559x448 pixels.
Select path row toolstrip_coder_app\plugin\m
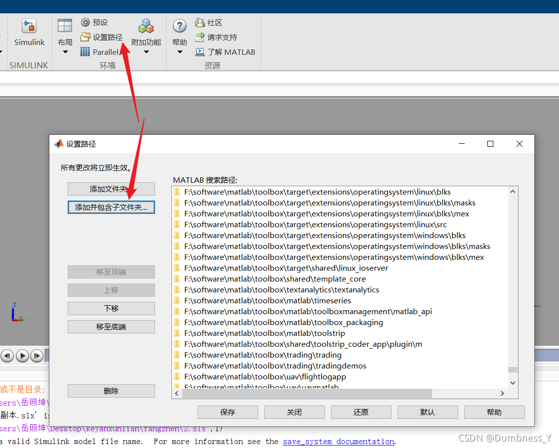[x=340, y=344]
